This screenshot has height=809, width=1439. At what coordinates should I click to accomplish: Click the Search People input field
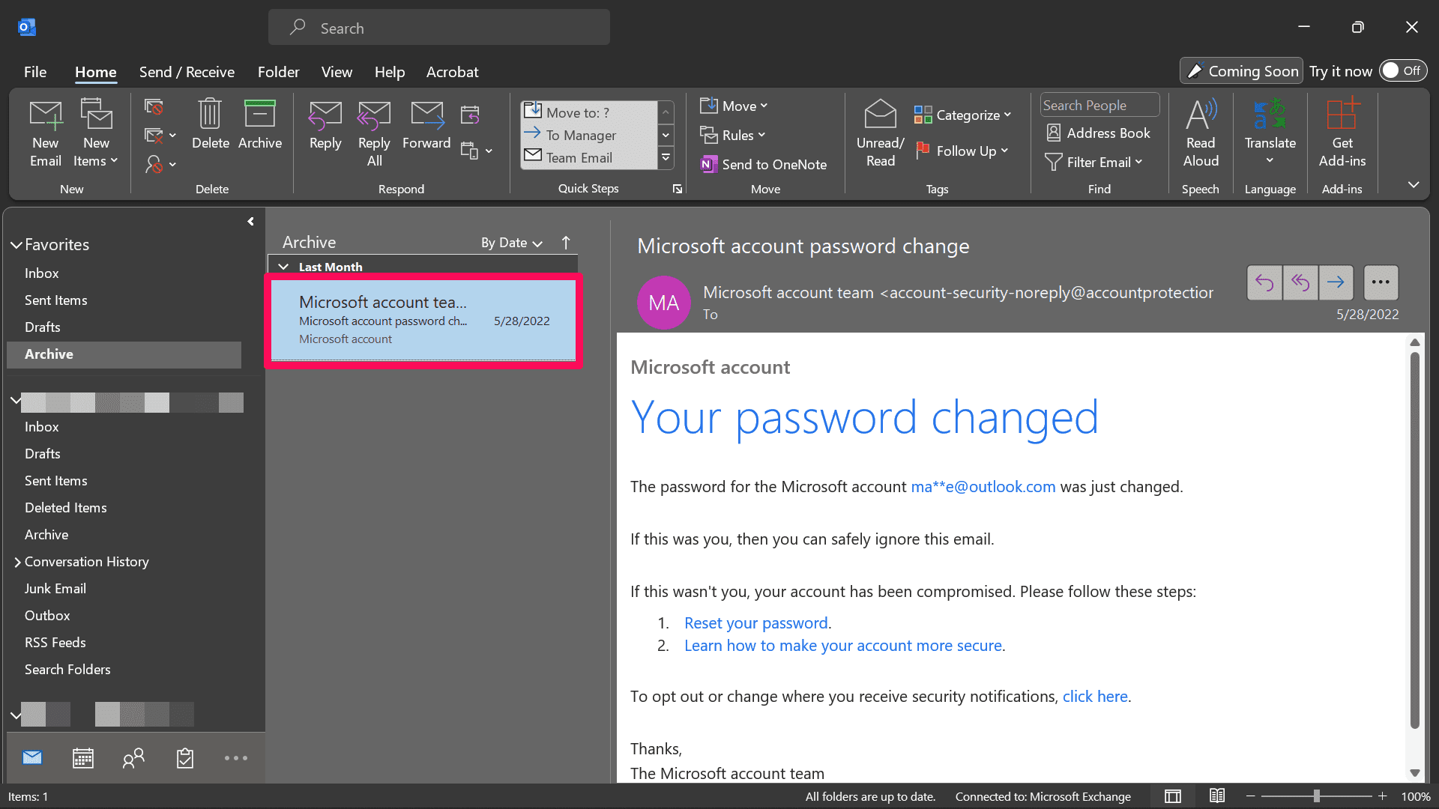pyautogui.click(x=1098, y=106)
